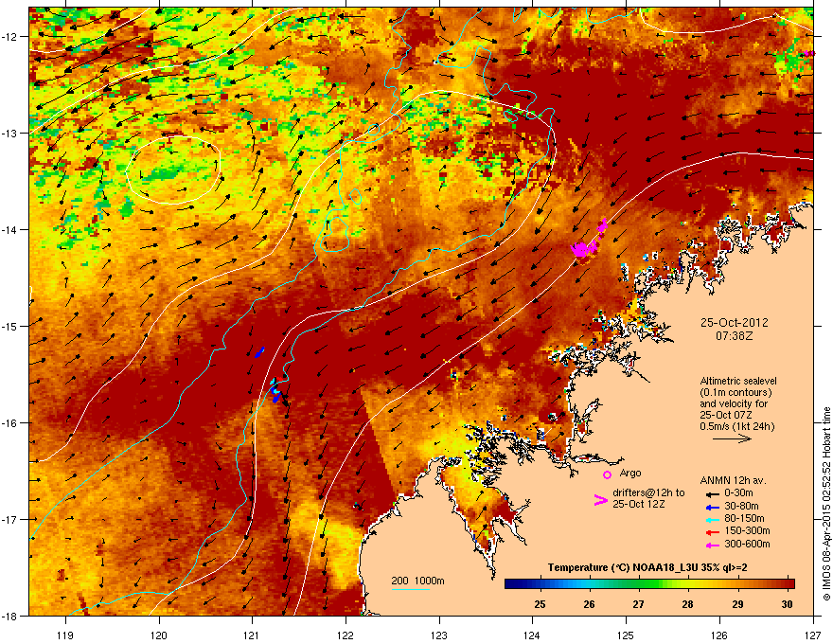Click the '127' longitude axis label
The height and width of the screenshot is (644, 833).
813,635
